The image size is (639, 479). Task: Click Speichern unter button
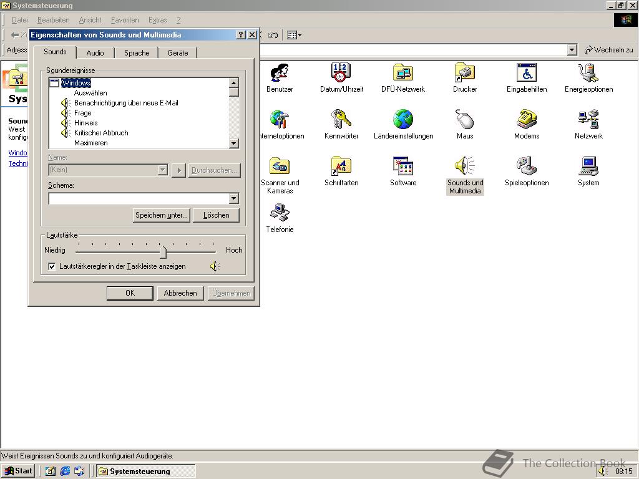coord(162,215)
